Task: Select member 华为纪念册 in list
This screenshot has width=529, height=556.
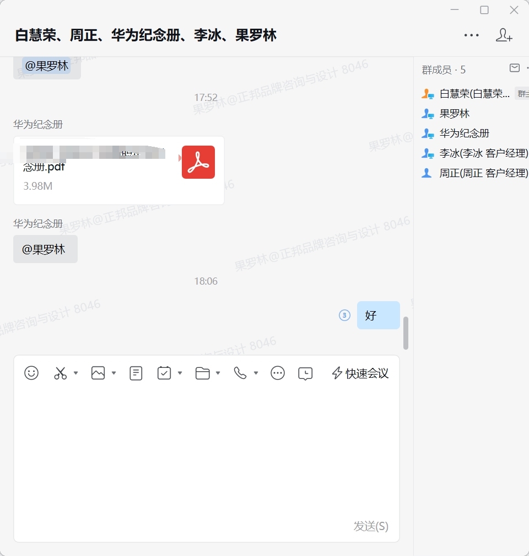Action: click(x=464, y=133)
